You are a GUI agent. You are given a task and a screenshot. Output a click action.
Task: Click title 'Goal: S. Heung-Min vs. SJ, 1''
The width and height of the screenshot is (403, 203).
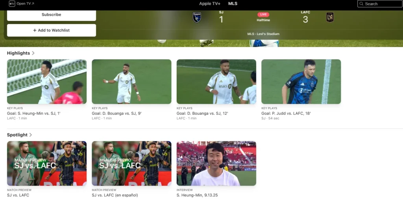pyautogui.click(x=34, y=113)
